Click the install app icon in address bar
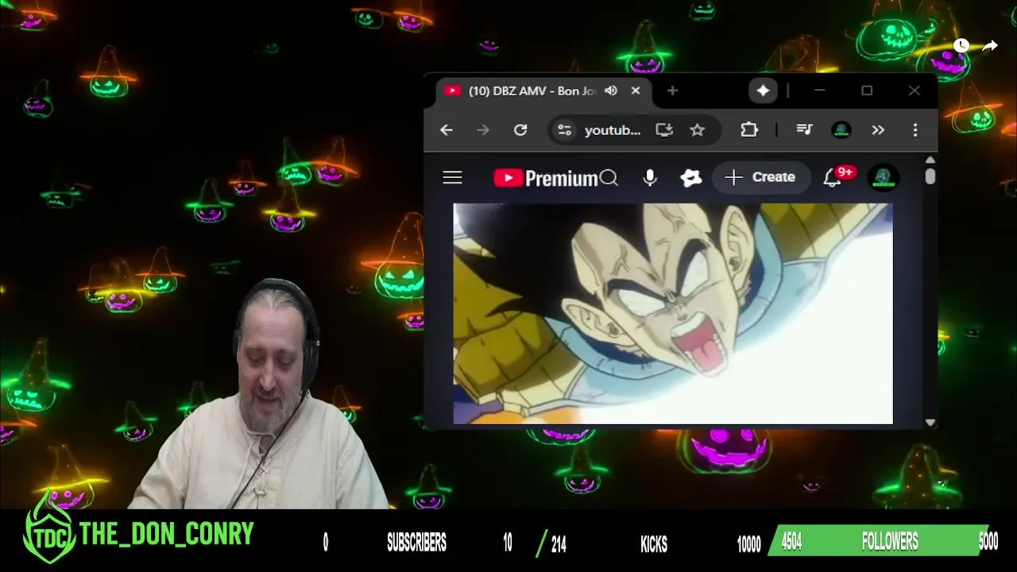The width and height of the screenshot is (1017, 572). pyautogui.click(x=664, y=130)
